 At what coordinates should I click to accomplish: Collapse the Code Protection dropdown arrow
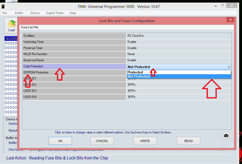(x=229, y=67)
